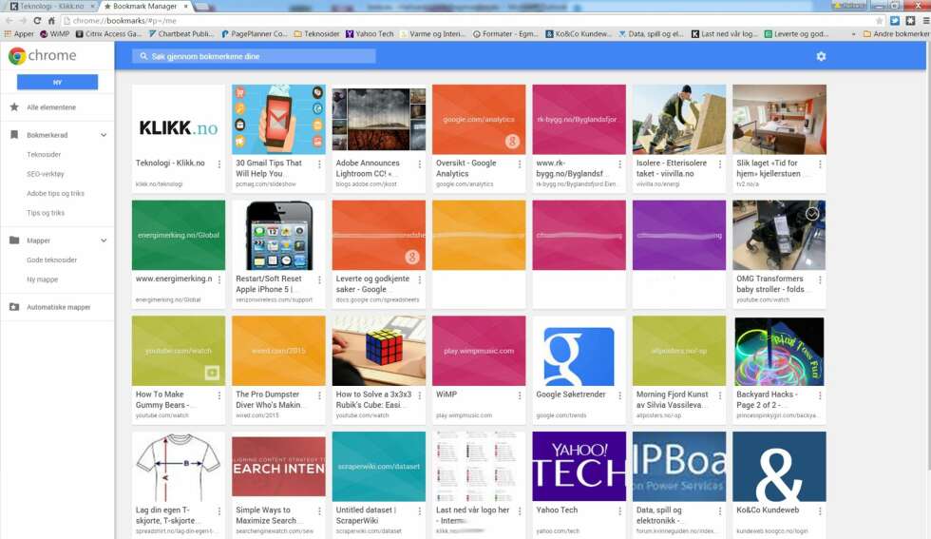
Task: Open menu for Yahoo Tech bookmark card
Action: (619, 511)
